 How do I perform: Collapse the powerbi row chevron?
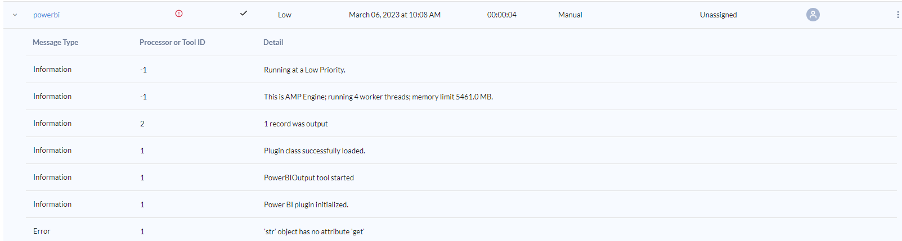pyautogui.click(x=15, y=15)
